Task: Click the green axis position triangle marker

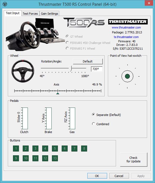Action: (x=58, y=93)
